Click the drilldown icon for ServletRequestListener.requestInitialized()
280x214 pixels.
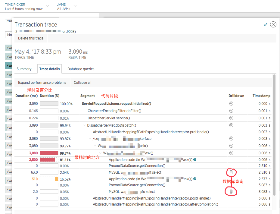click(x=231, y=103)
